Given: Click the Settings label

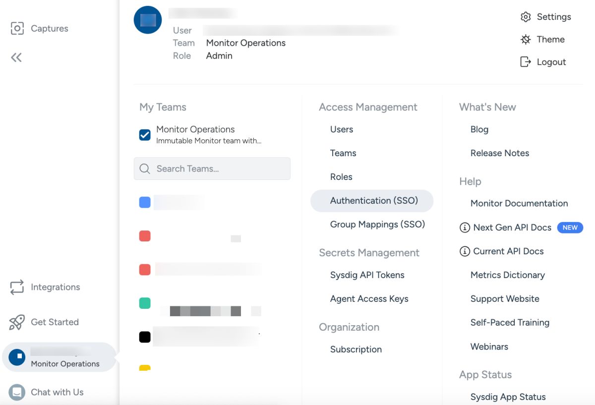Looking at the screenshot, I should 554,17.
